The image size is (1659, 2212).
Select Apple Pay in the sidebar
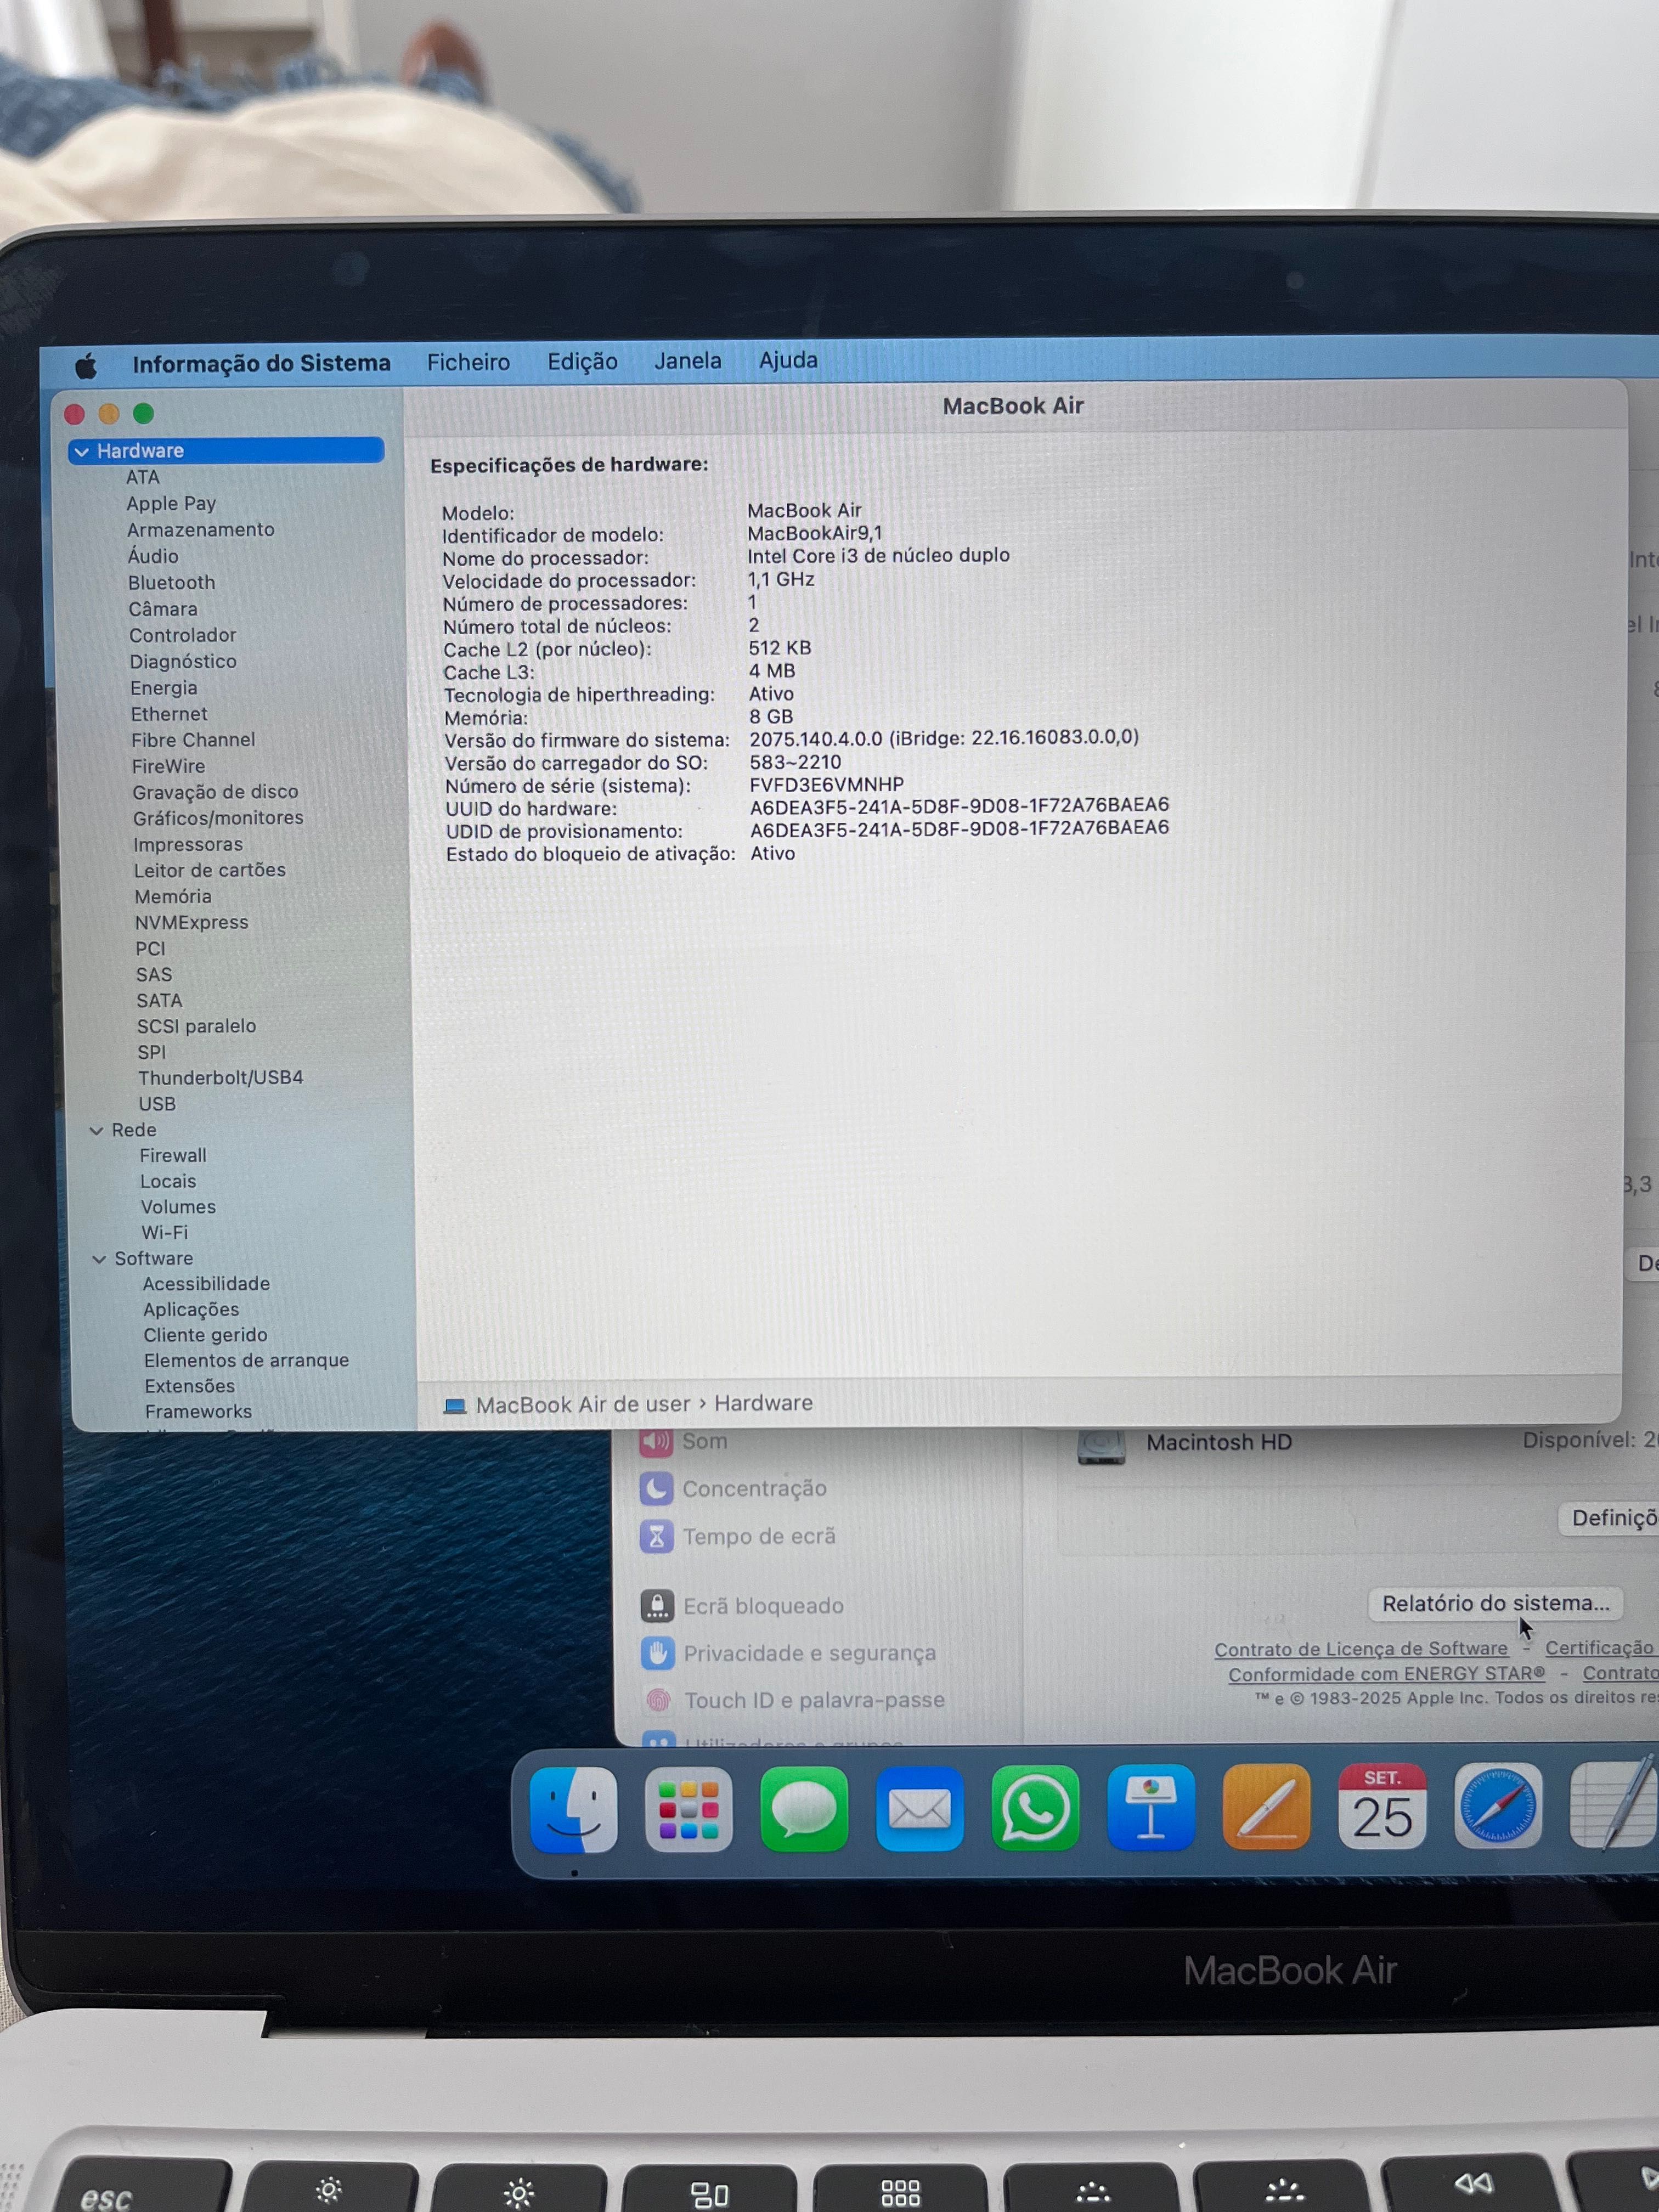171,504
